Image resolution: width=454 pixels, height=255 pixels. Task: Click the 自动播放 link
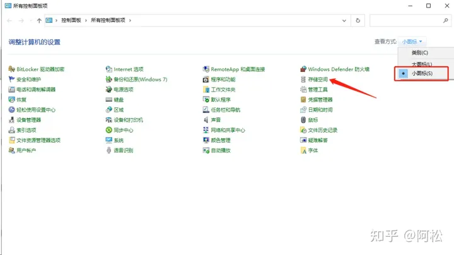coord(221,150)
